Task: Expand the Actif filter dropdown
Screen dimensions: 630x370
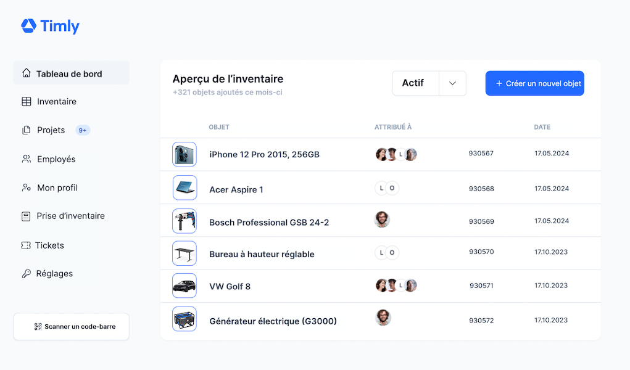Action: [452, 83]
